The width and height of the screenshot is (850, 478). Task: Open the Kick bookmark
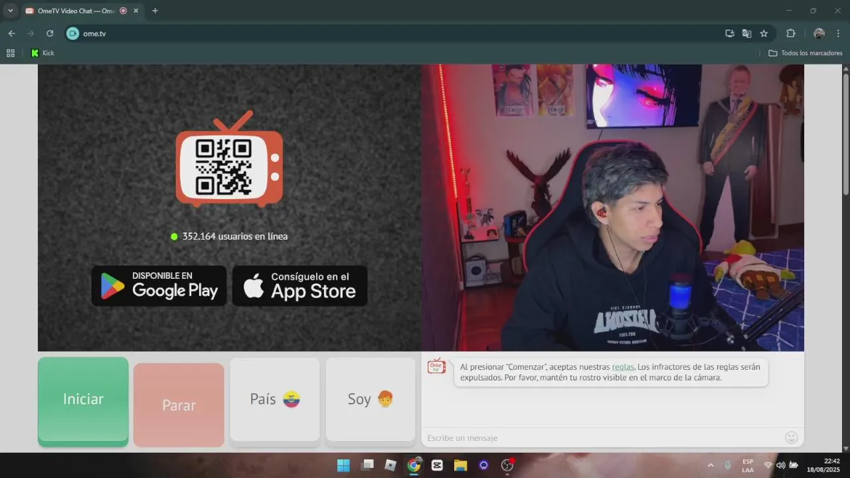pyautogui.click(x=42, y=53)
